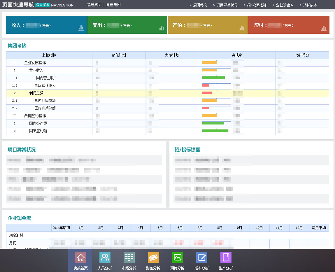Open the 决策首页 home icon
The width and height of the screenshot is (335, 272).
[x=80, y=258]
